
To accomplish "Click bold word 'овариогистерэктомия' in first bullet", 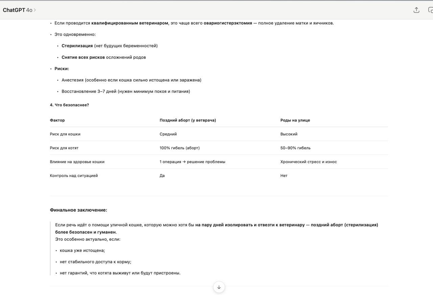I will pyautogui.click(x=228, y=23).
